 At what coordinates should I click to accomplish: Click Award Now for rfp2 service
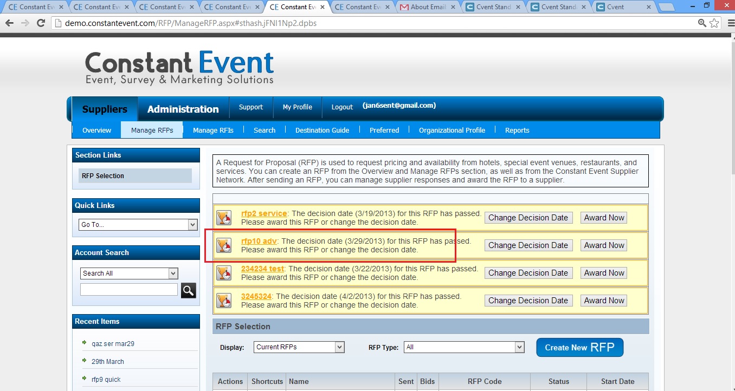(604, 218)
